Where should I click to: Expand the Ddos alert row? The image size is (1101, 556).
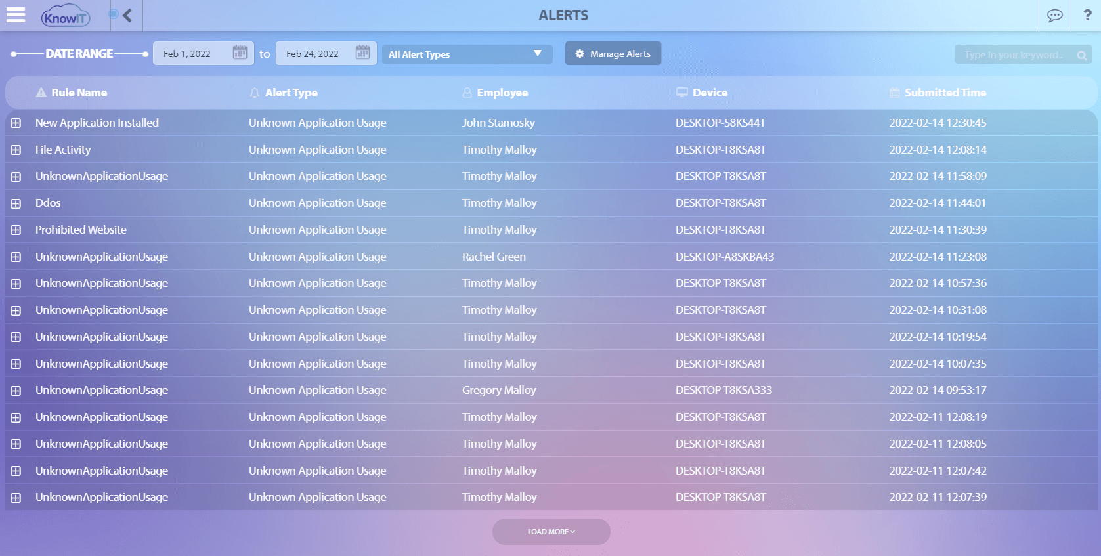[16, 203]
